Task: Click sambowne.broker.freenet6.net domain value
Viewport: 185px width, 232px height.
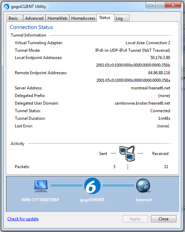Action: pyautogui.click(x=142, y=103)
